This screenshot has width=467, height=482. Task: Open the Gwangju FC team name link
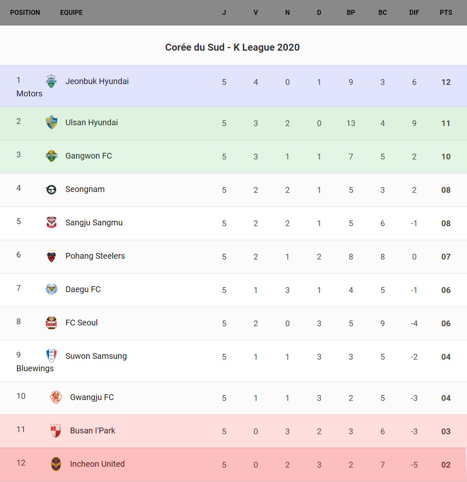(x=92, y=397)
